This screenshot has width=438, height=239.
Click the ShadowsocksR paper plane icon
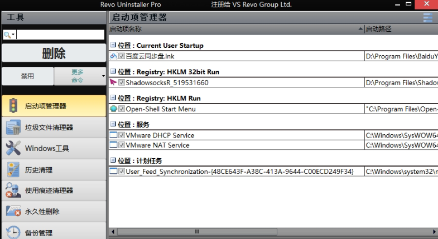113,82
